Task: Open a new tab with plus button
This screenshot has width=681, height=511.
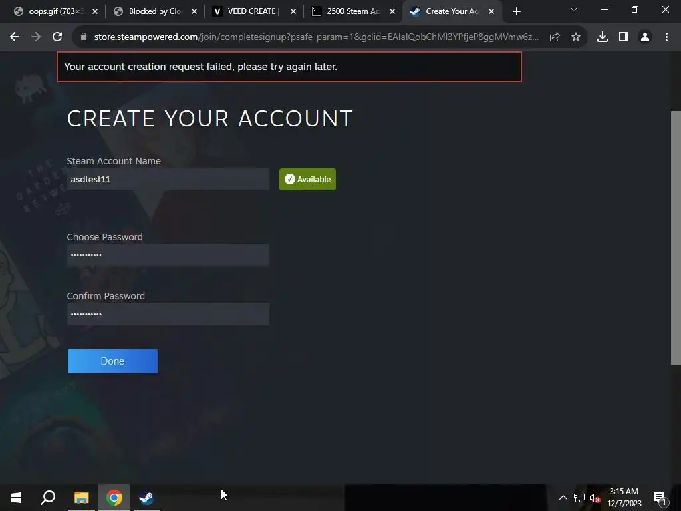Action: 516,12
